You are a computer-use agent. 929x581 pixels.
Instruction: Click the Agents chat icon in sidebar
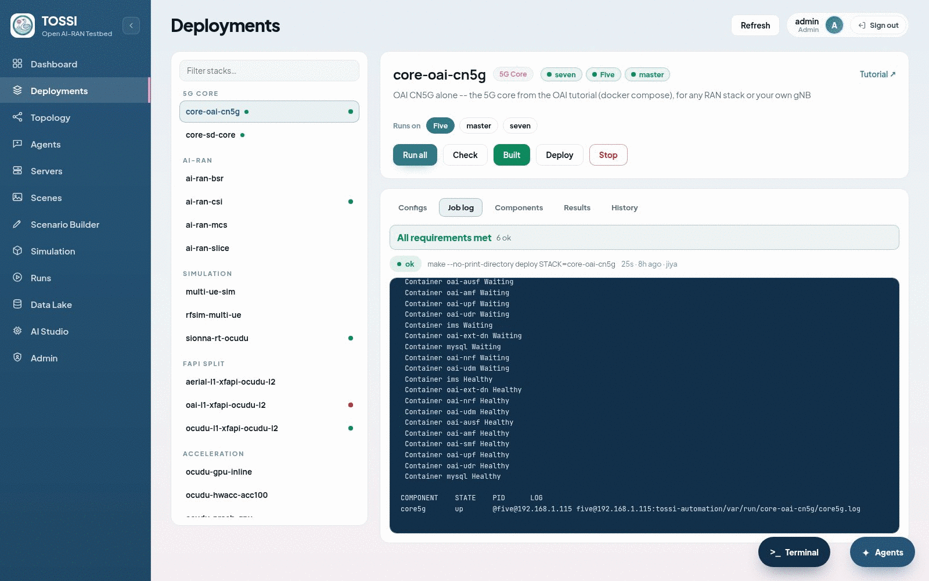[17, 144]
